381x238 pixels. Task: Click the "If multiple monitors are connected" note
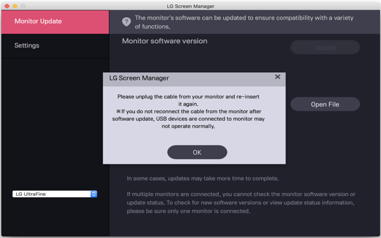point(241,202)
